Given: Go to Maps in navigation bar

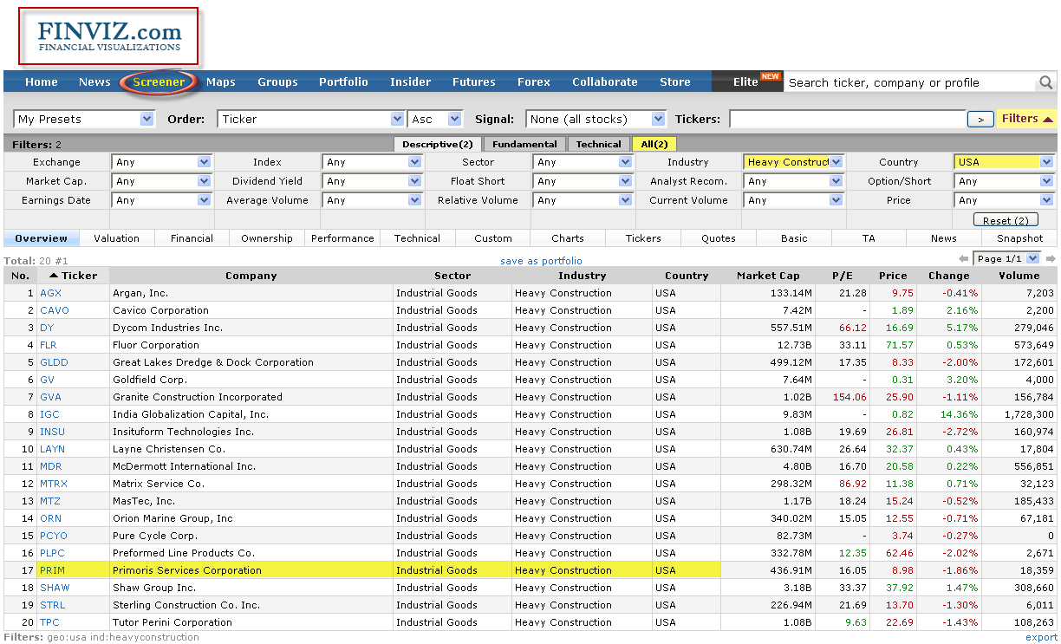Looking at the screenshot, I should tap(221, 82).
